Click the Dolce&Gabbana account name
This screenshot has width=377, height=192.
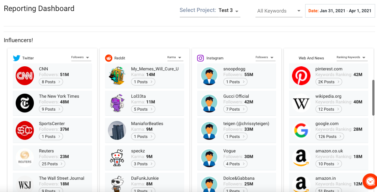(x=239, y=178)
